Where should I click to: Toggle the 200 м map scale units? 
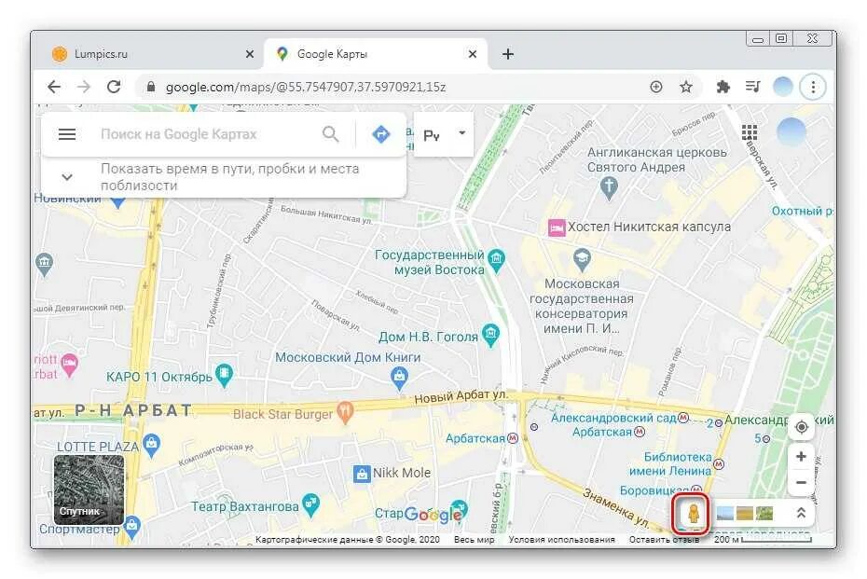[762, 539]
